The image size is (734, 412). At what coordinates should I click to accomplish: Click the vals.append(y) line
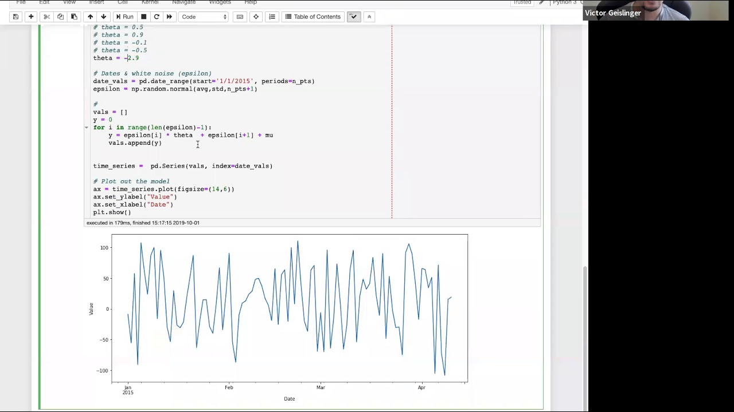tap(135, 143)
